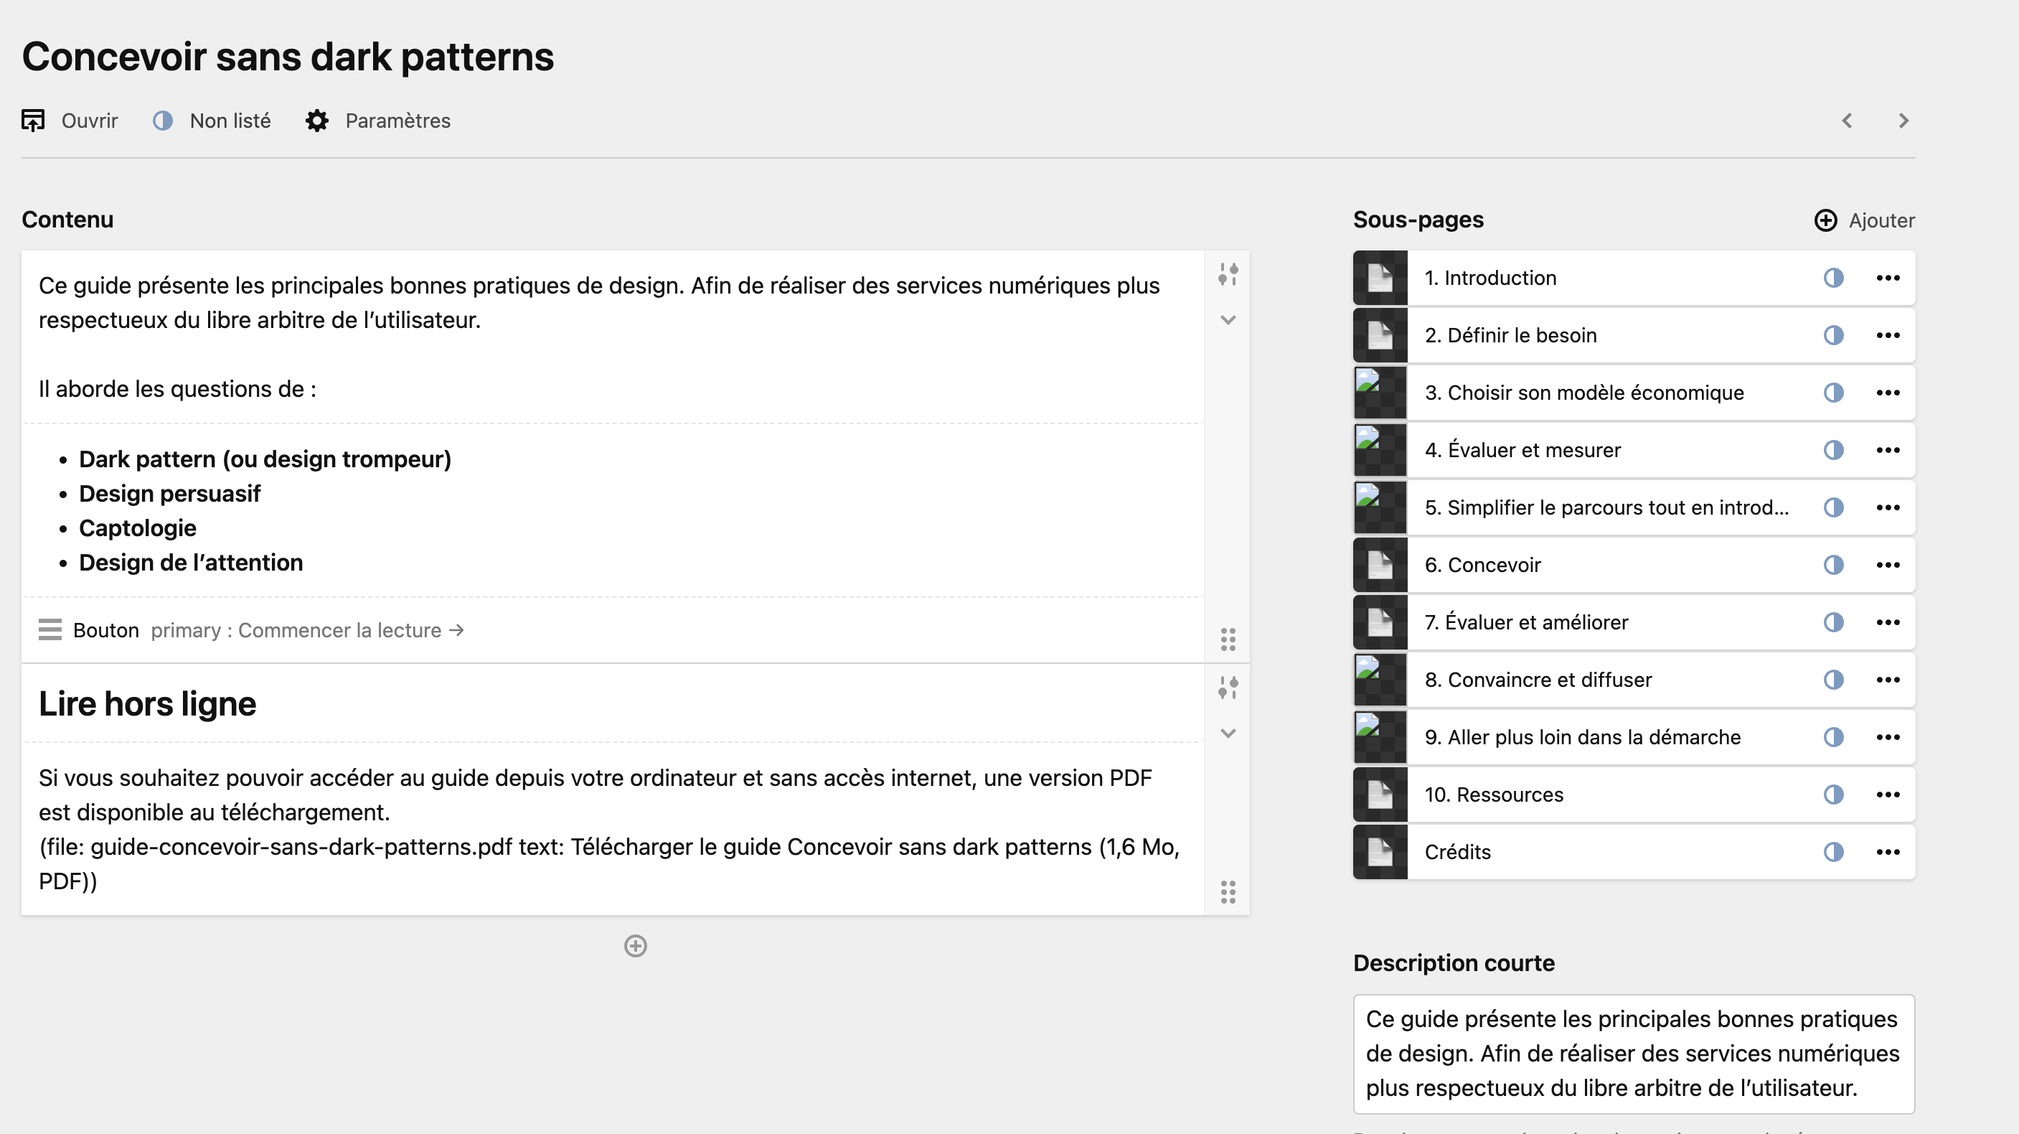Click the Ouvrir open-page icon
Viewport: 2019px width, 1134px height.
tap(33, 121)
